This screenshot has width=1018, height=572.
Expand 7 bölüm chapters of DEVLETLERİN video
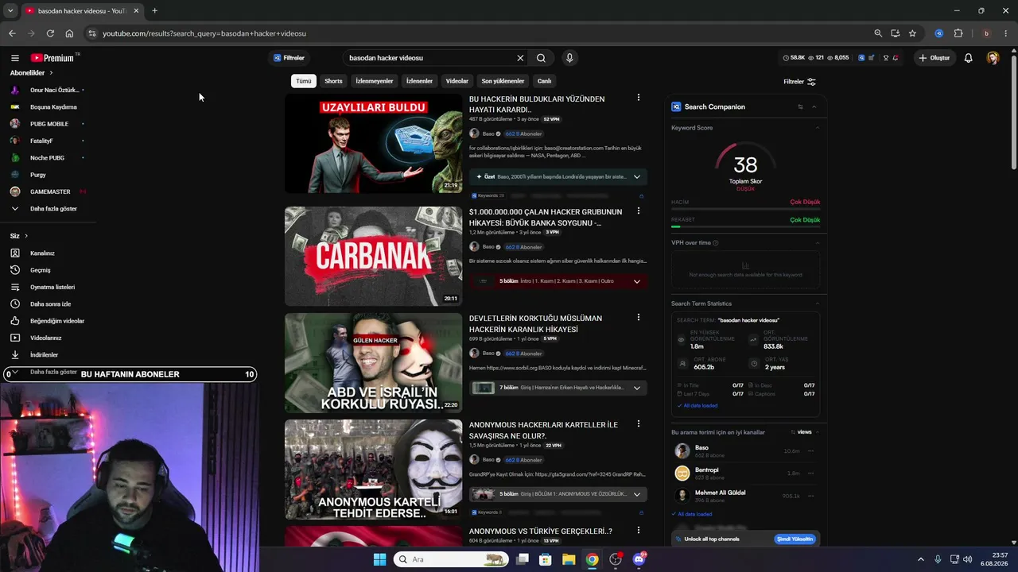(636, 388)
